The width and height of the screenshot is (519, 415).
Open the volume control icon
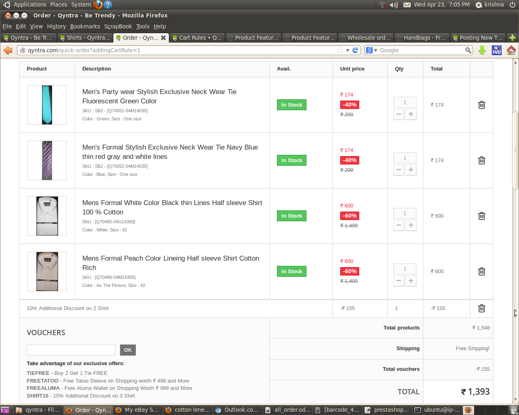[394, 5]
